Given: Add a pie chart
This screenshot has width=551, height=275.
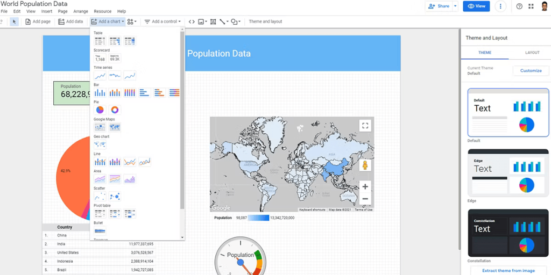Looking at the screenshot, I should (x=100, y=110).
